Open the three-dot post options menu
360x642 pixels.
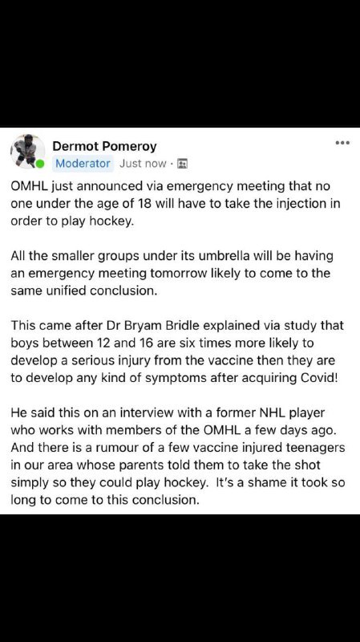click(x=342, y=143)
